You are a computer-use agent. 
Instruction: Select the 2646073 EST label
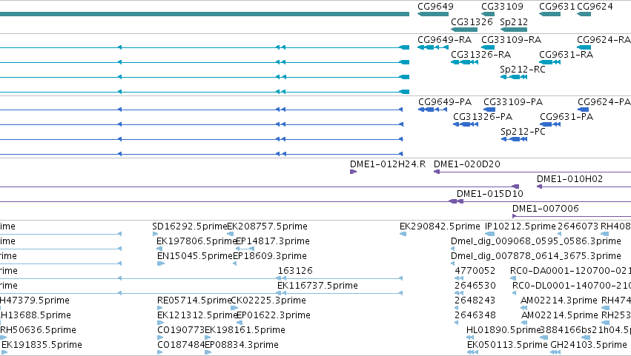click(x=578, y=226)
